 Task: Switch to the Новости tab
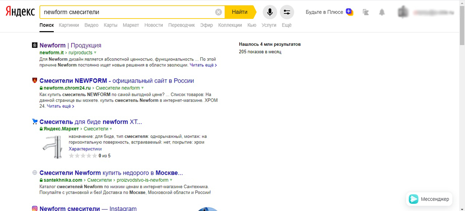point(154,25)
